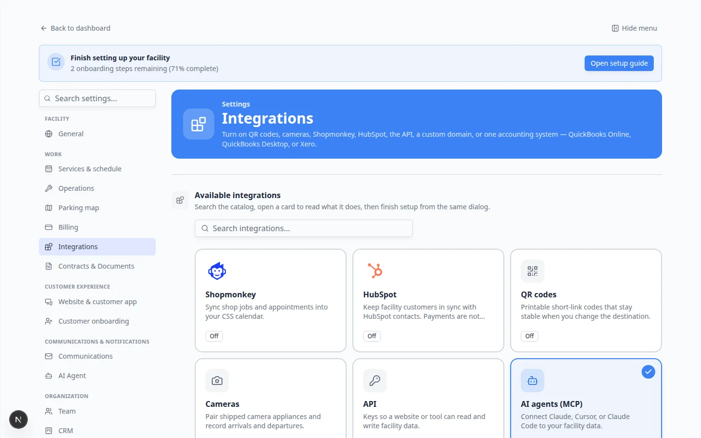The height and width of the screenshot is (438, 701).
Task: Open Communications settings
Action: tap(97, 356)
